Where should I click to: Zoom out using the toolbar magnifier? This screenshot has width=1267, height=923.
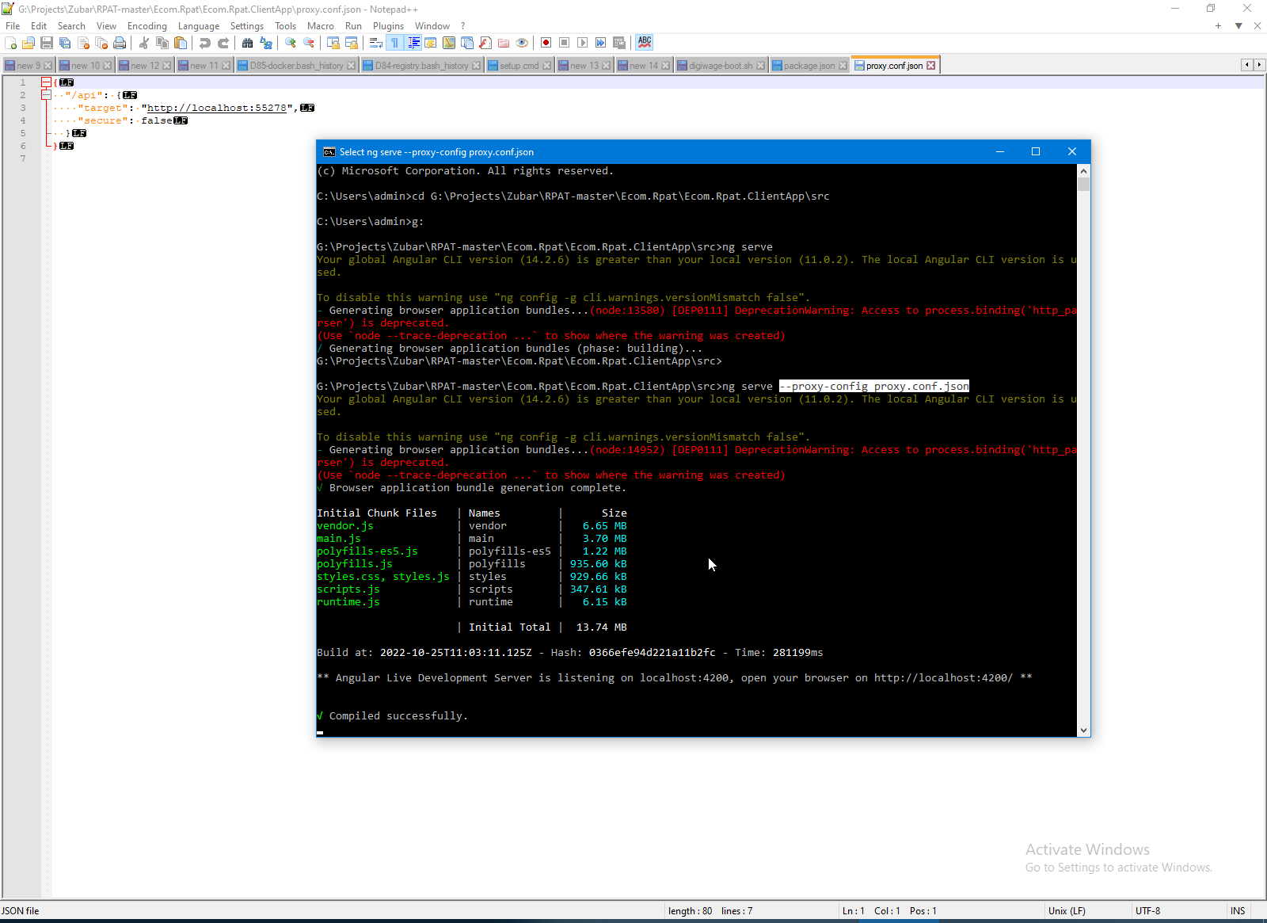(309, 43)
